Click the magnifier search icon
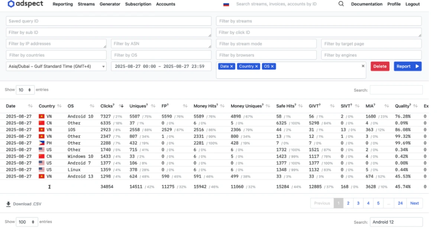The image size is (446, 240). (341, 4)
